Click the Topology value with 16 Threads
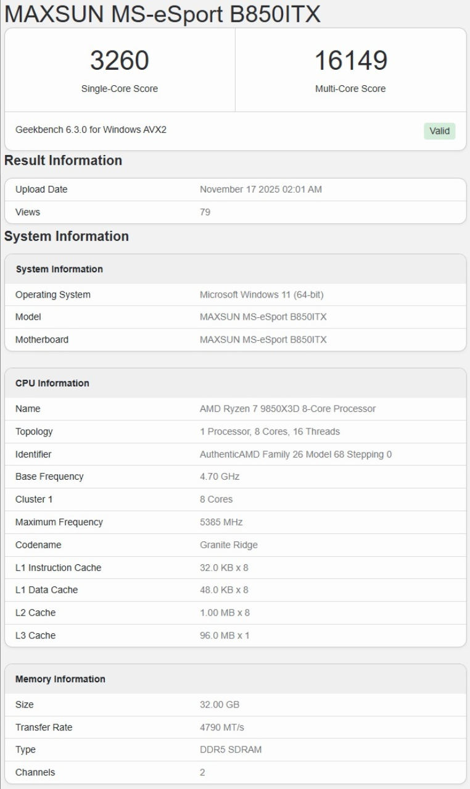 (x=270, y=432)
